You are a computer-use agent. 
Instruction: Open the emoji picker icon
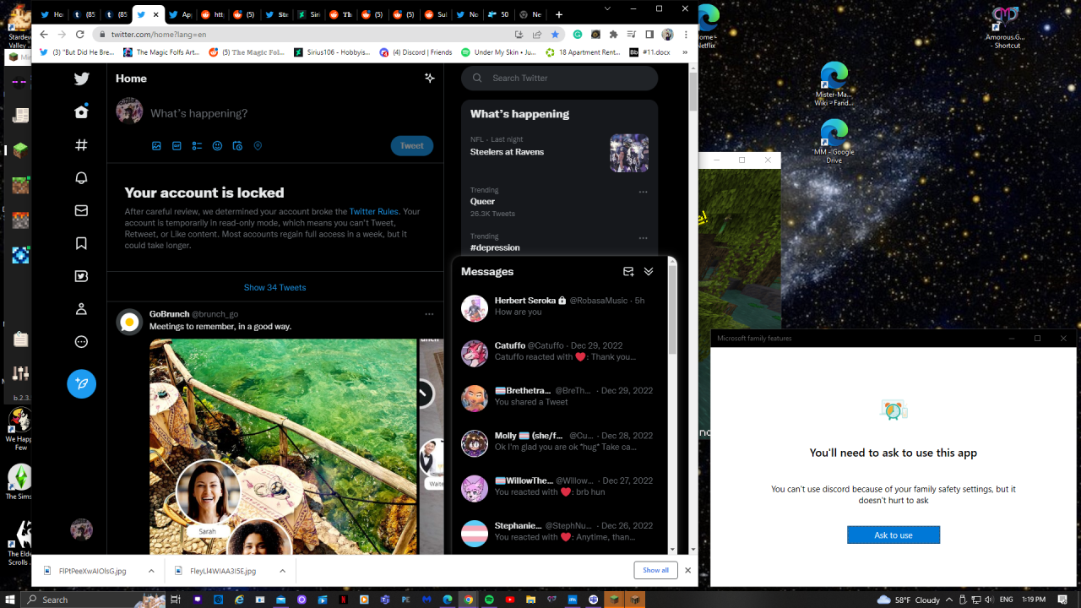pos(217,146)
